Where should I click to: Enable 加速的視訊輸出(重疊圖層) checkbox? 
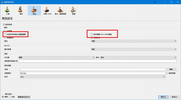click(x=5, y=34)
